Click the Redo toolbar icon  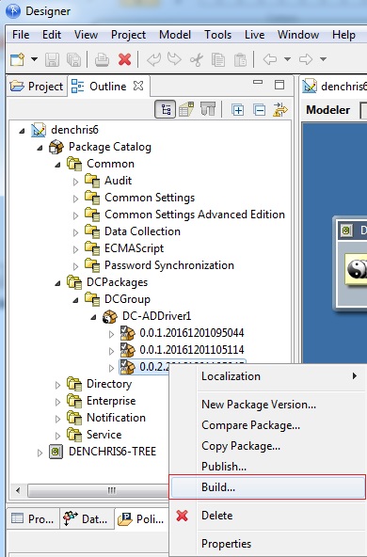coord(174,59)
